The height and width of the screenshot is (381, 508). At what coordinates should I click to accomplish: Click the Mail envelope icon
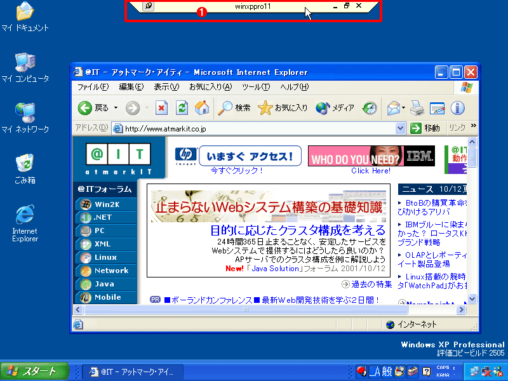[x=394, y=108]
